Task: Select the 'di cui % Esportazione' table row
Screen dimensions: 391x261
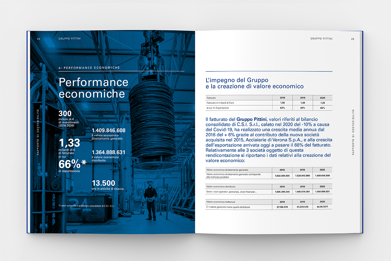Action: [269, 108]
